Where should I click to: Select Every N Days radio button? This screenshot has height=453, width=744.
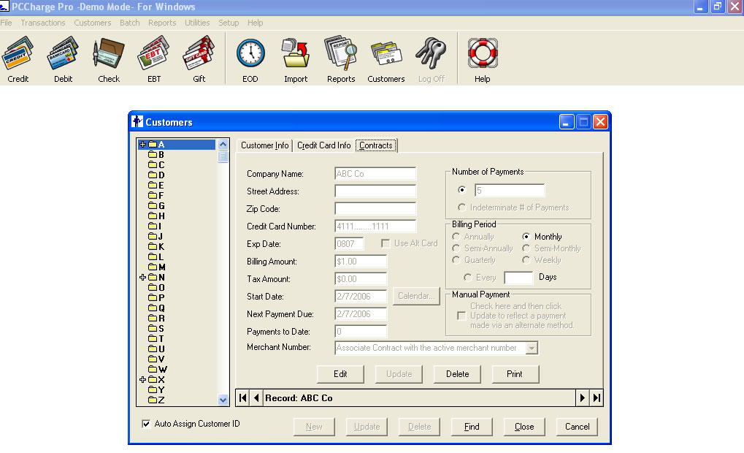(x=468, y=278)
